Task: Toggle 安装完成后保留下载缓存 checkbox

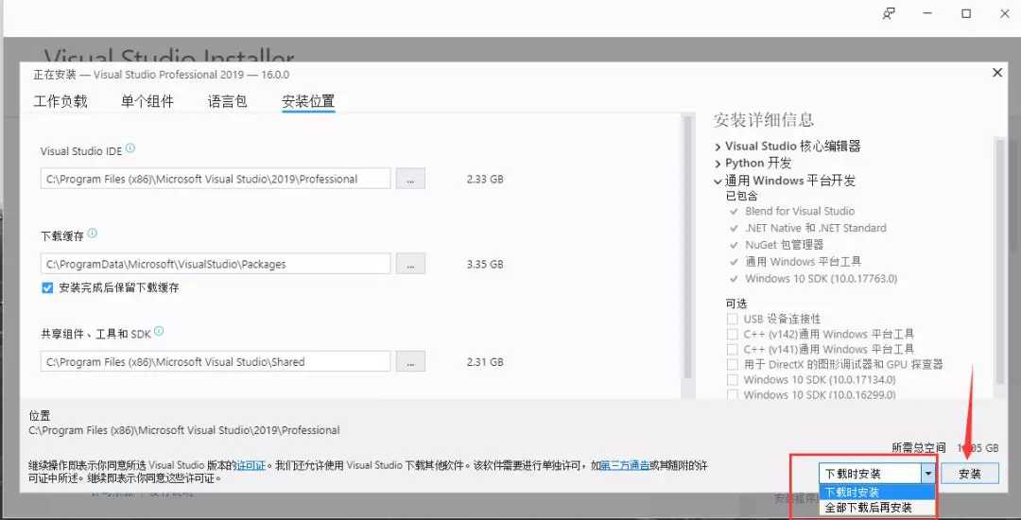Action: pyautogui.click(x=47, y=287)
